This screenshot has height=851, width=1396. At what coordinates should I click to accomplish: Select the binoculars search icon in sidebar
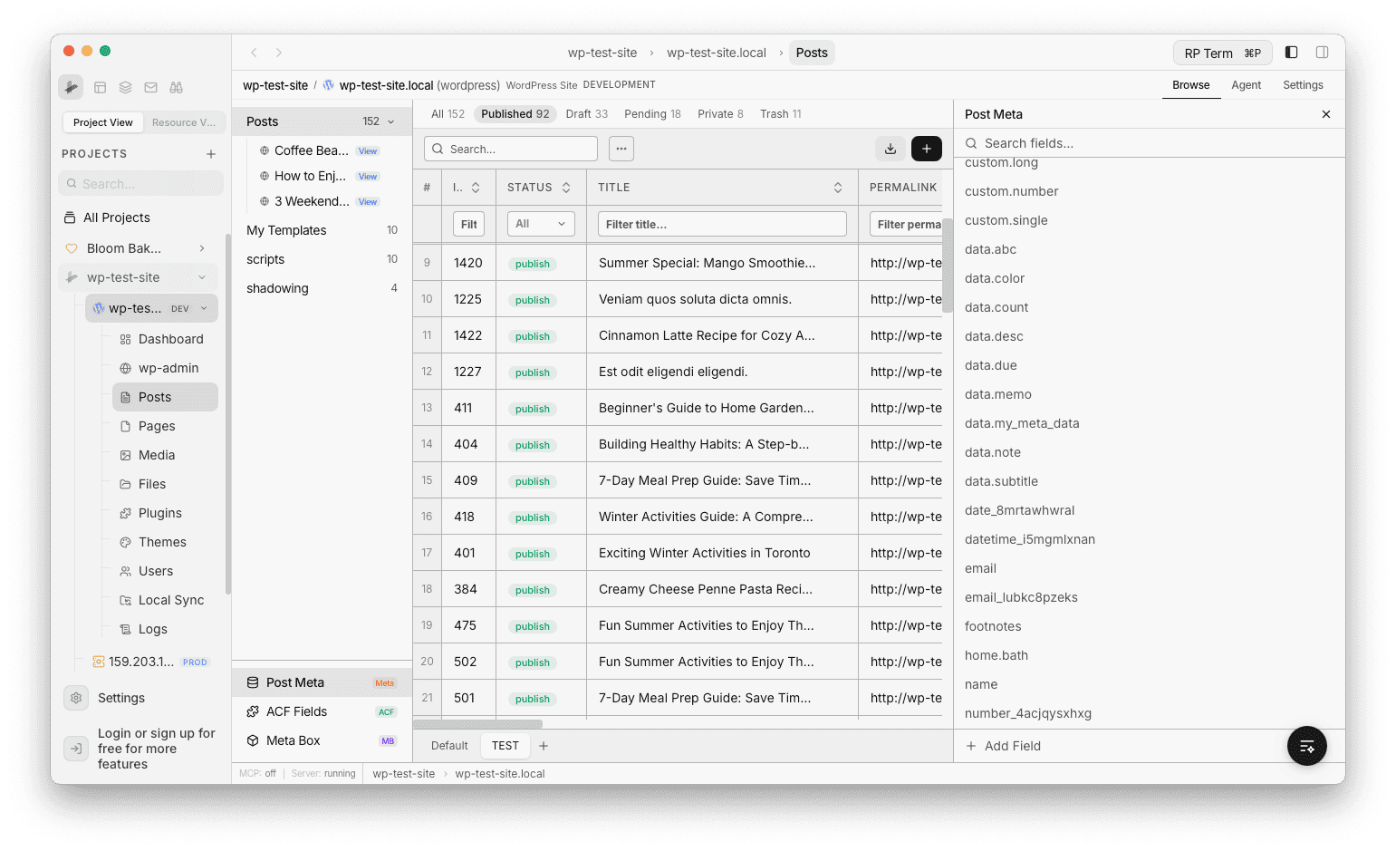[x=176, y=87]
